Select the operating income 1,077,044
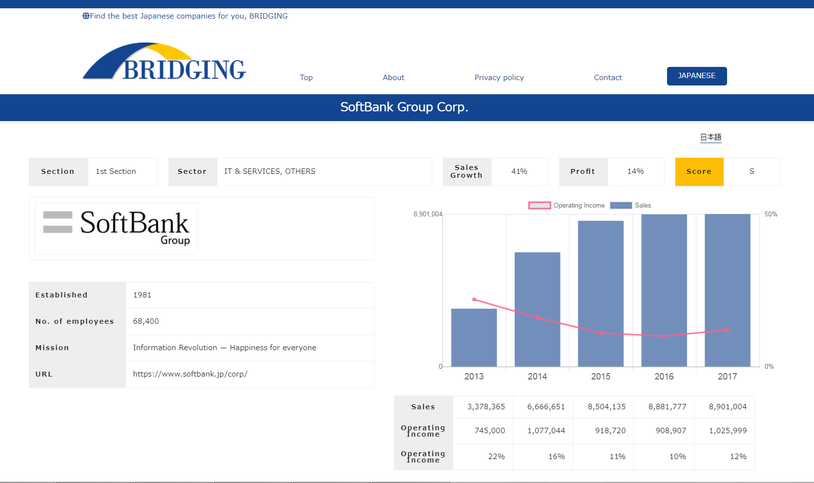 point(546,431)
